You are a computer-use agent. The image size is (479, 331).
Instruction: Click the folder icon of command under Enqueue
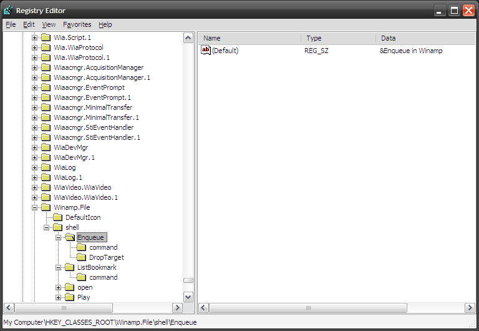(81, 247)
